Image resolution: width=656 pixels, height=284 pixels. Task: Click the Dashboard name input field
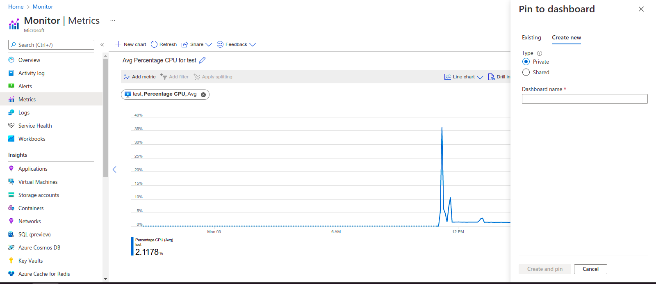585,99
